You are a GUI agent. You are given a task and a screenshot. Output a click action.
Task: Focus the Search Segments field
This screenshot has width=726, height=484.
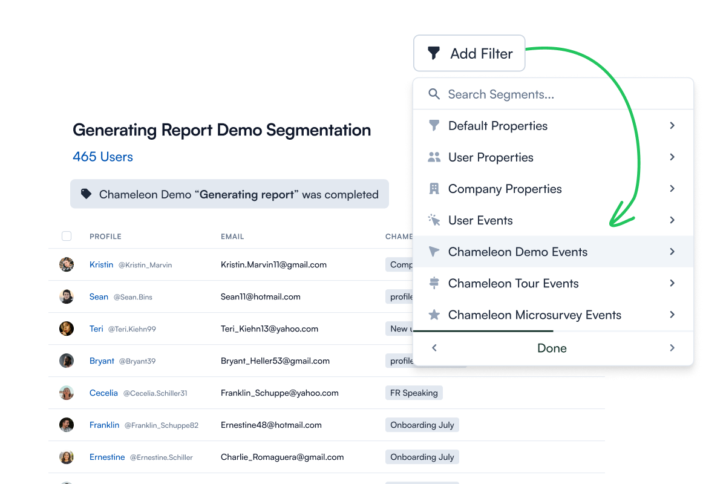tap(553, 94)
